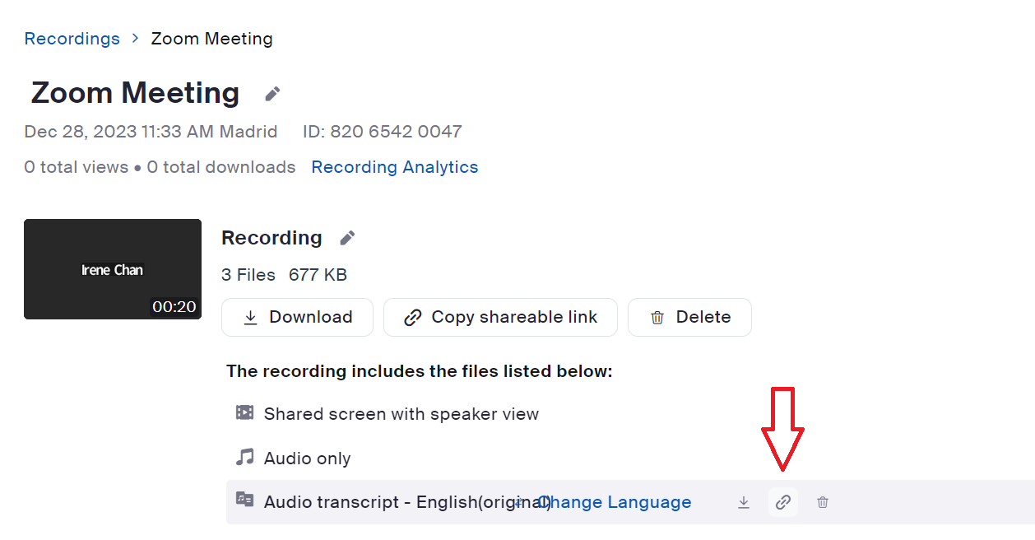Rename Recording using its pencil icon

pos(348,238)
